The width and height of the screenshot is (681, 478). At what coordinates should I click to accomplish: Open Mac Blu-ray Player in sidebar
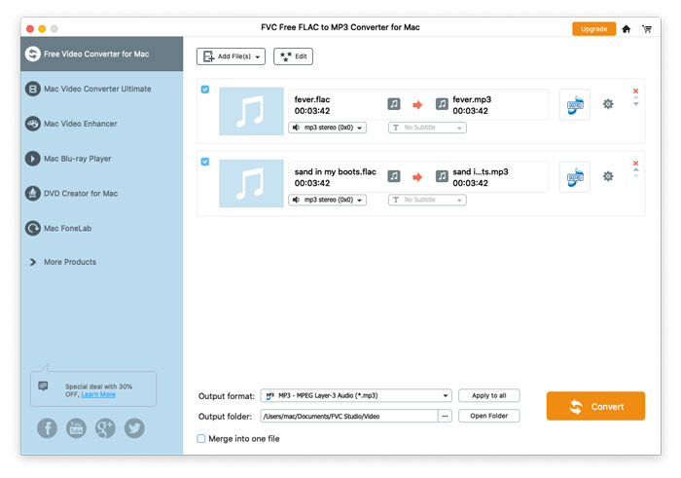tap(101, 158)
